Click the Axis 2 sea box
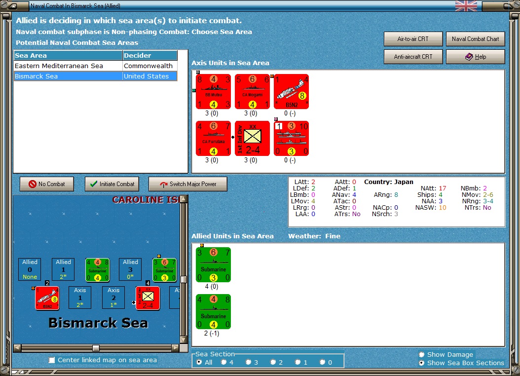The image size is (520, 376). (113, 298)
